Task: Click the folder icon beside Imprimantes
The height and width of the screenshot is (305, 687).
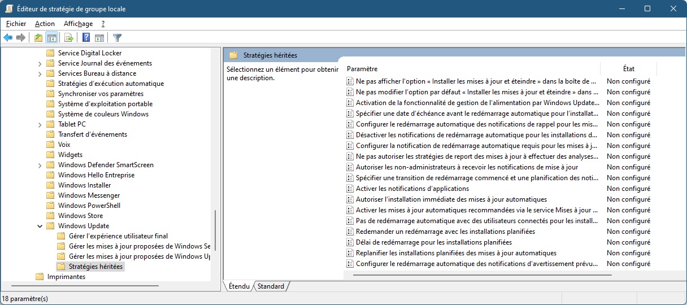Action: 40,277
